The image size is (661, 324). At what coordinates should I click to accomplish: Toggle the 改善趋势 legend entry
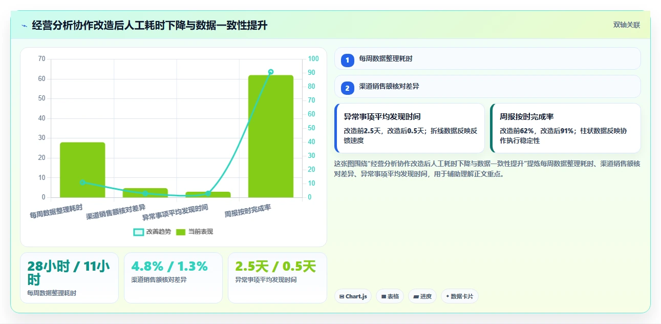[152, 232]
